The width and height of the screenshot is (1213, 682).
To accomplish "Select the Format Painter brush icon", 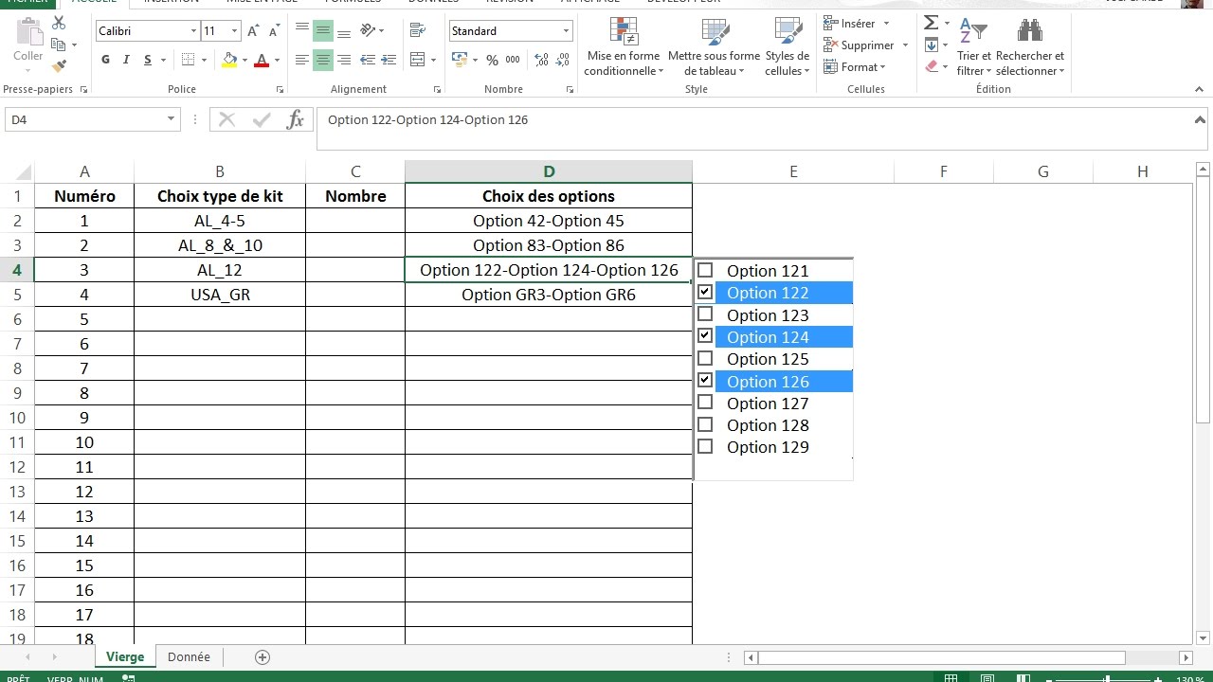I will pyautogui.click(x=59, y=66).
